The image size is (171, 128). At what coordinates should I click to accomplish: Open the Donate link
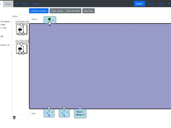[x=25, y=4]
